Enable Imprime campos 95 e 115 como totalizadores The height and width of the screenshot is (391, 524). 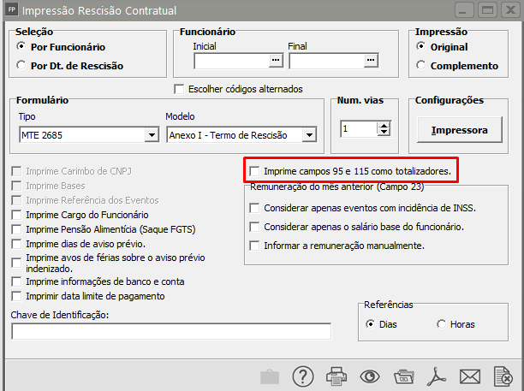[x=254, y=172]
